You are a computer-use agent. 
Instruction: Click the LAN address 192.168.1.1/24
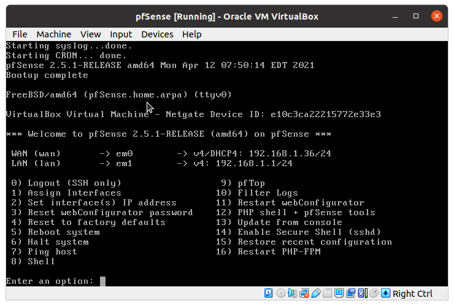point(254,163)
